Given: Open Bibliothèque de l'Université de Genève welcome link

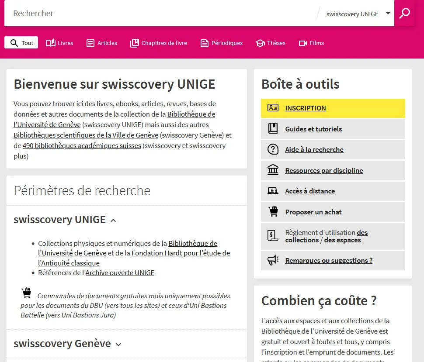Looking at the screenshot, I should coord(115,119).
